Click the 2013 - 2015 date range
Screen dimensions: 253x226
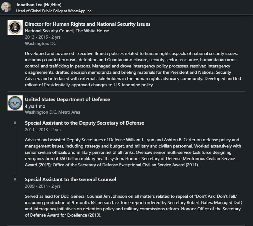point(36,37)
